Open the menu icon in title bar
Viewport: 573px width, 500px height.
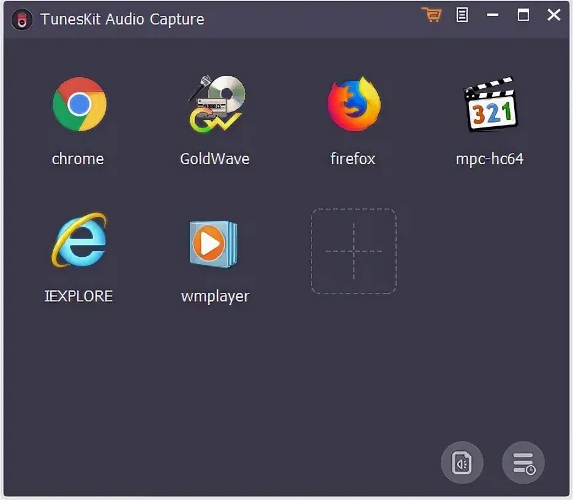462,15
